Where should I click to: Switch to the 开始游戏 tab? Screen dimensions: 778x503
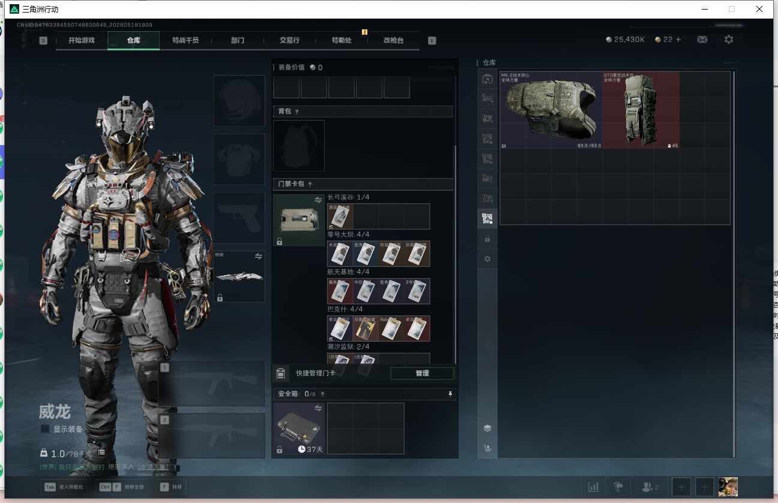(x=82, y=41)
